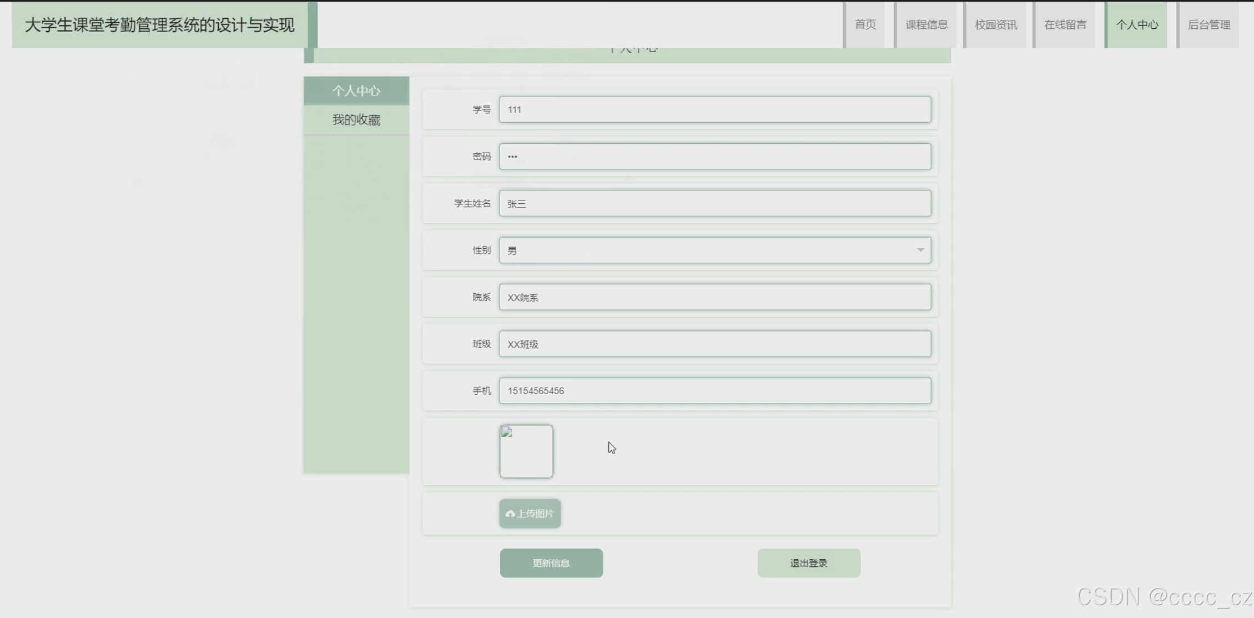Click the 学生姓名 field containing 张三
Image resolution: width=1254 pixels, height=618 pixels.
coord(715,203)
